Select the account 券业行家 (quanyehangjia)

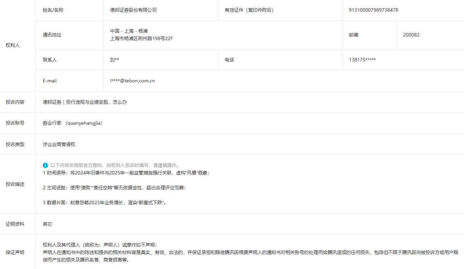[x=73, y=123]
